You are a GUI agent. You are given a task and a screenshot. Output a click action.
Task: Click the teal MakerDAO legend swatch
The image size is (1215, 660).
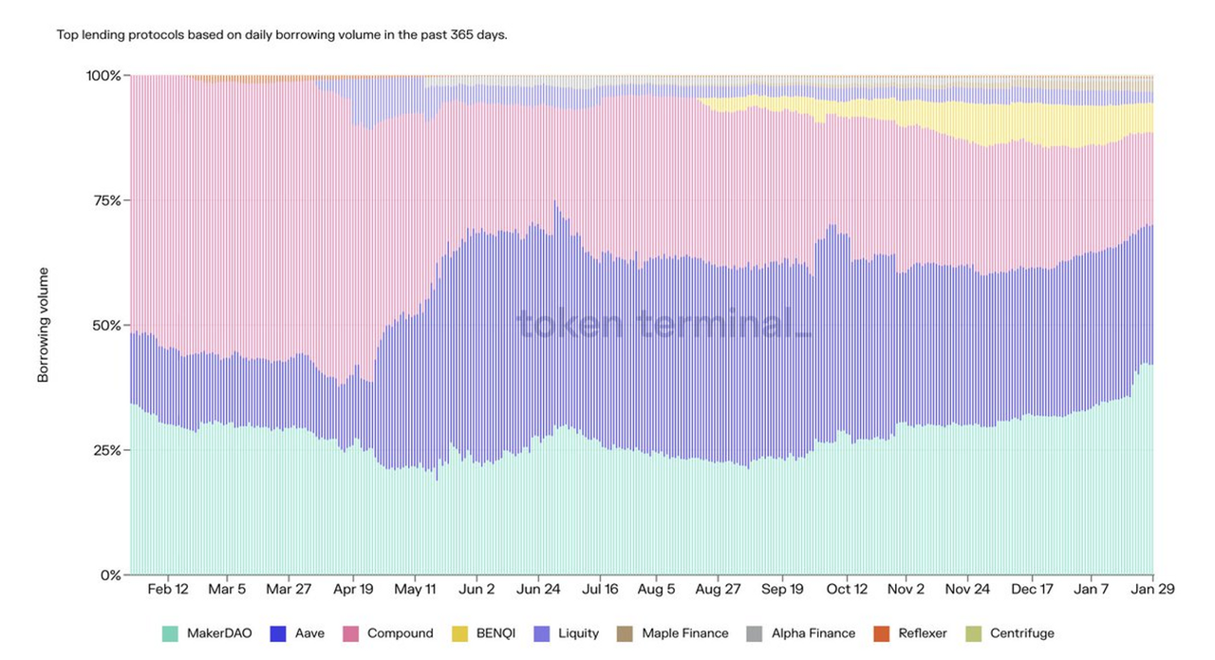click(170, 633)
